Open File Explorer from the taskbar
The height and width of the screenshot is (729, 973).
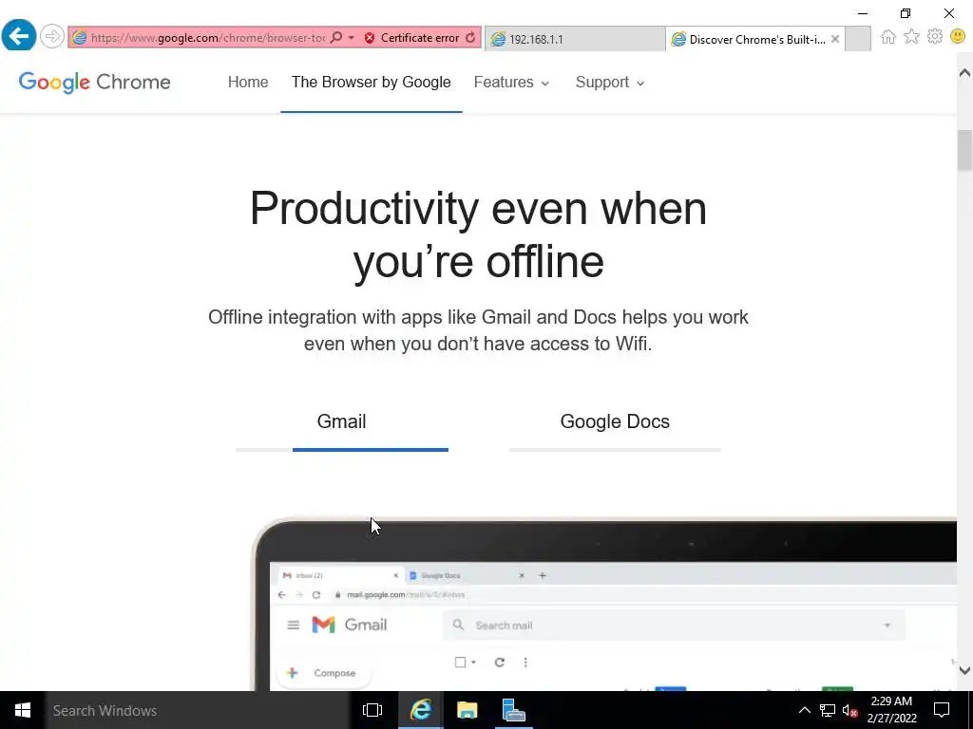(467, 710)
